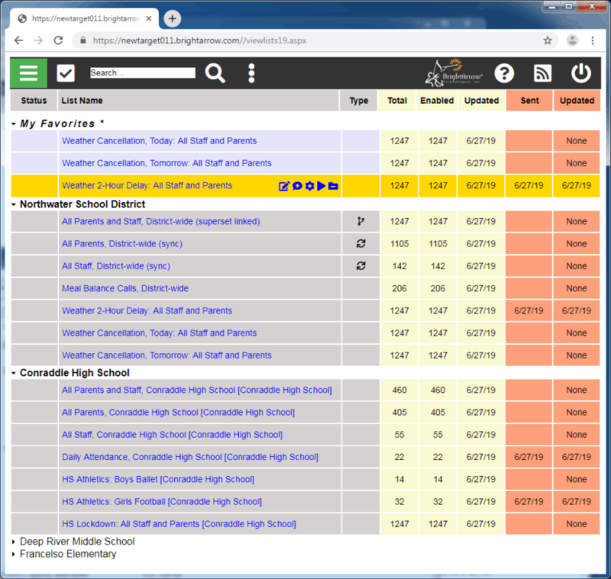Image resolution: width=611 pixels, height=579 pixels.
Task: Click the folder icon in highlighted row
Action: pyautogui.click(x=334, y=186)
